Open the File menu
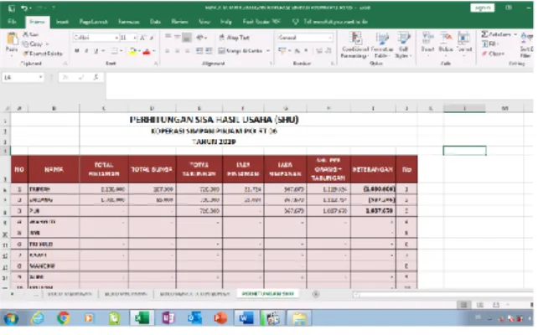The width and height of the screenshot is (538, 335). click(x=12, y=22)
